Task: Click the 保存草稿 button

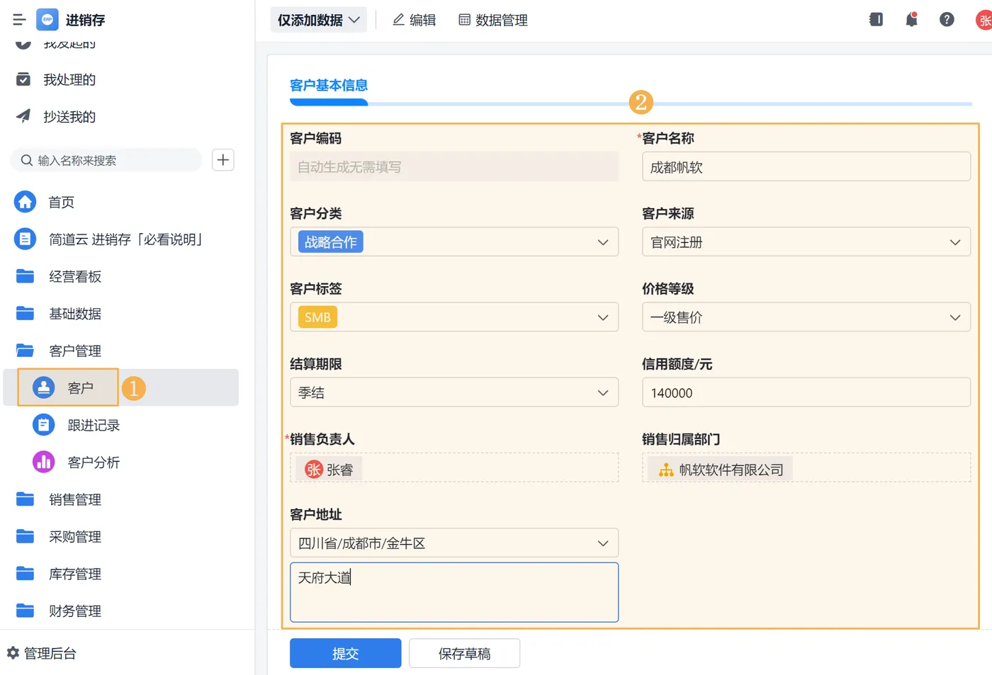Action: (464, 653)
